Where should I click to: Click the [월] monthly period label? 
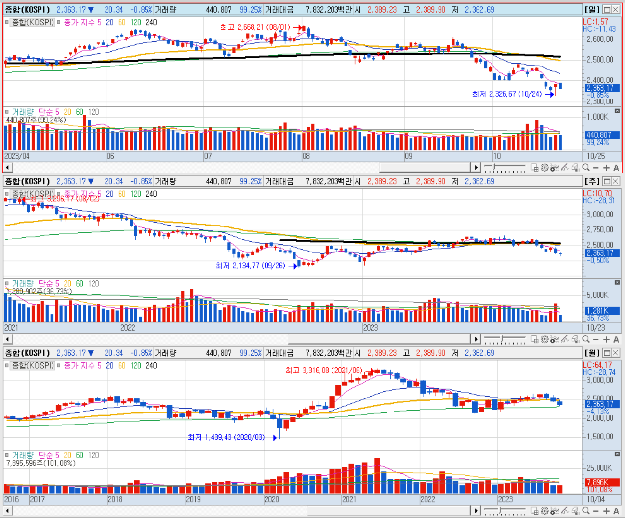pyautogui.click(x=592, y=353)
